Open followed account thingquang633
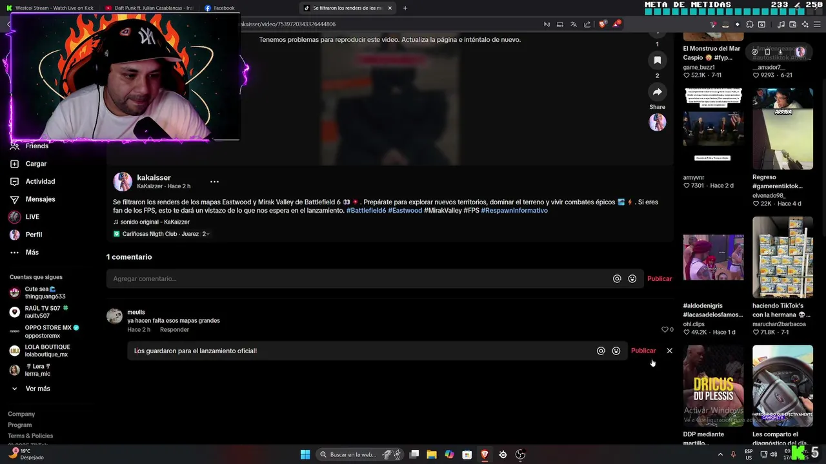 (x=37, y=293)
